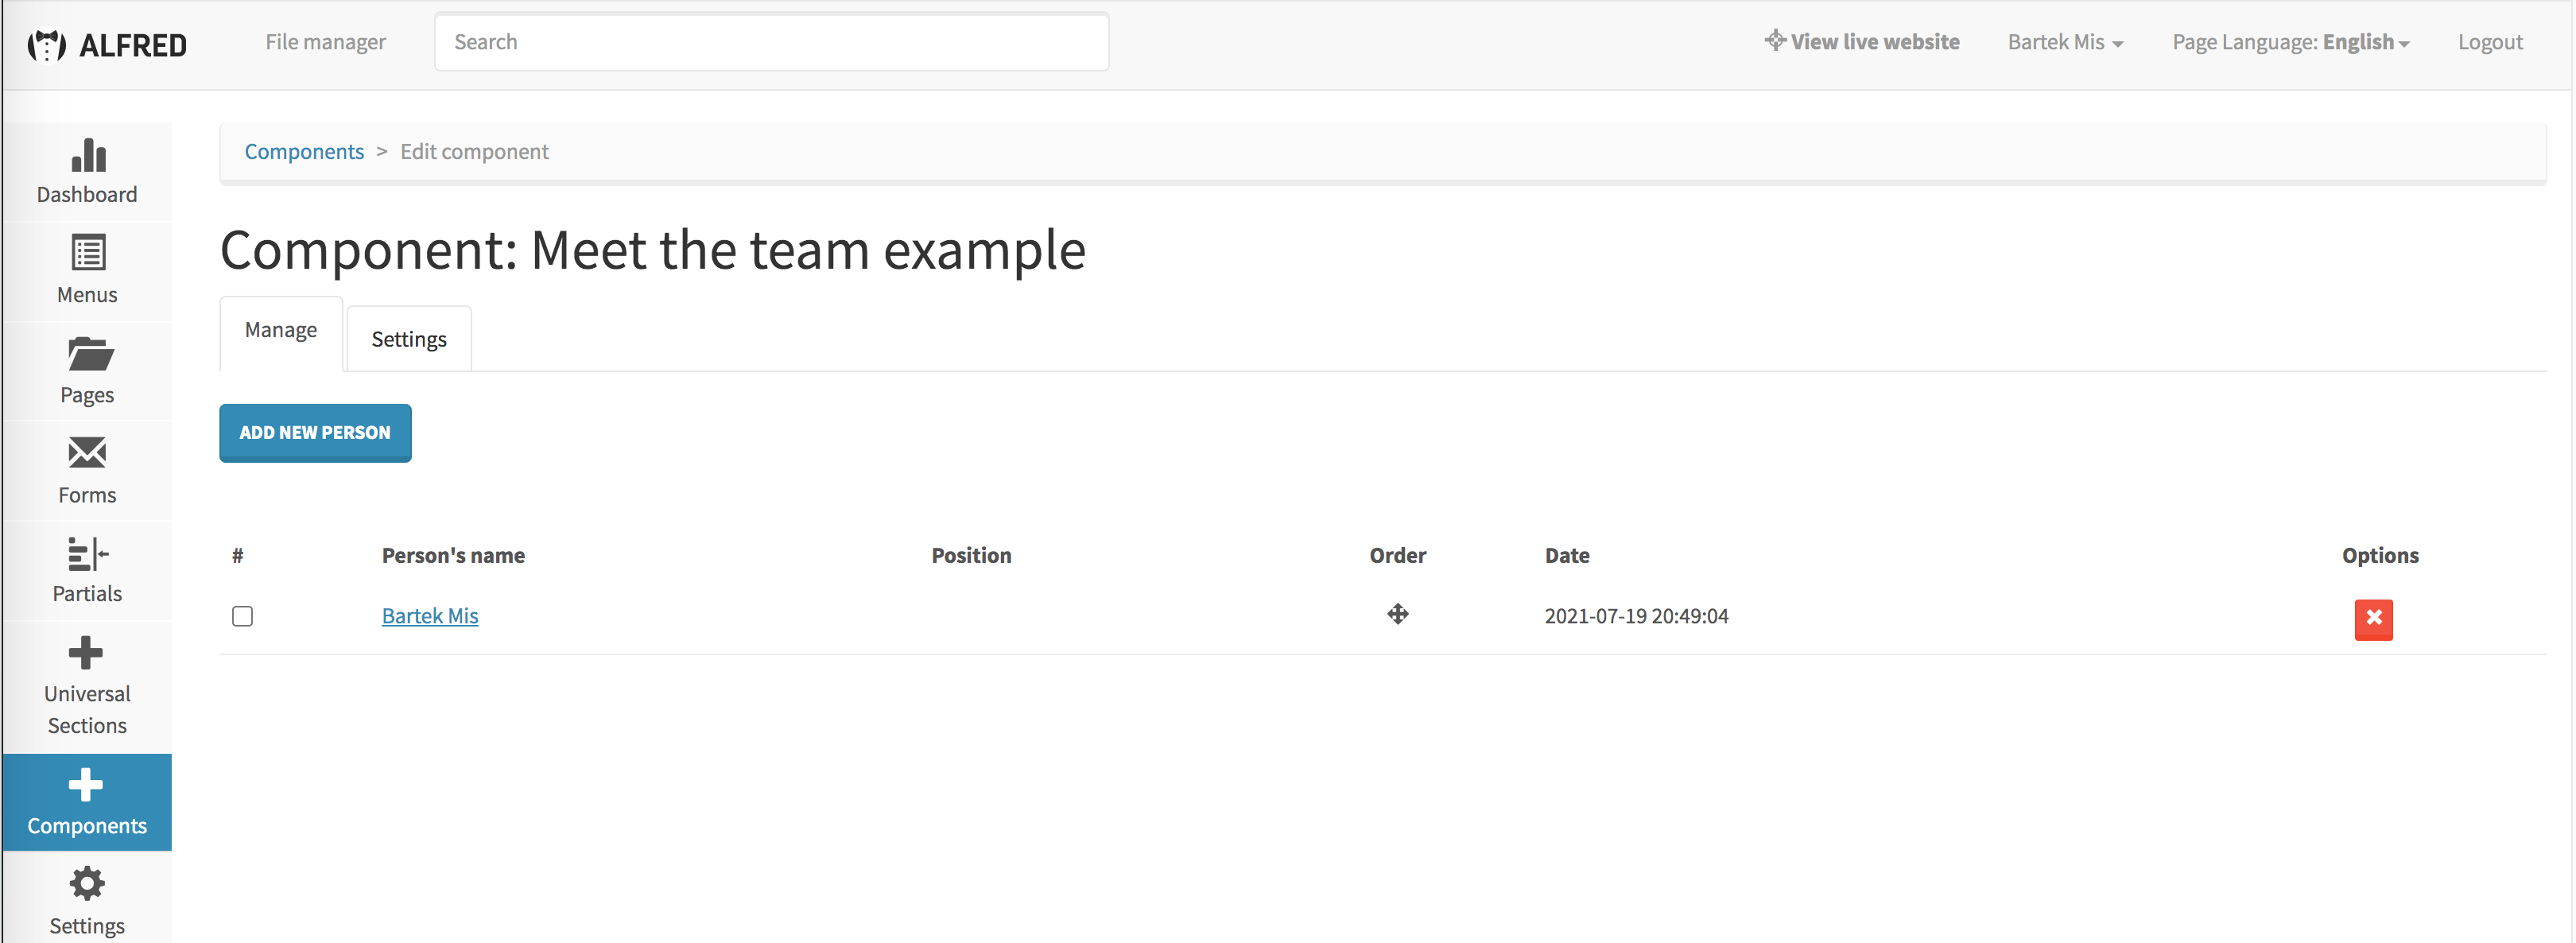Open the Bartek Mis user dropdown
The height and width of the screenshot is (943, 2576).
(x=2065, y=41)
